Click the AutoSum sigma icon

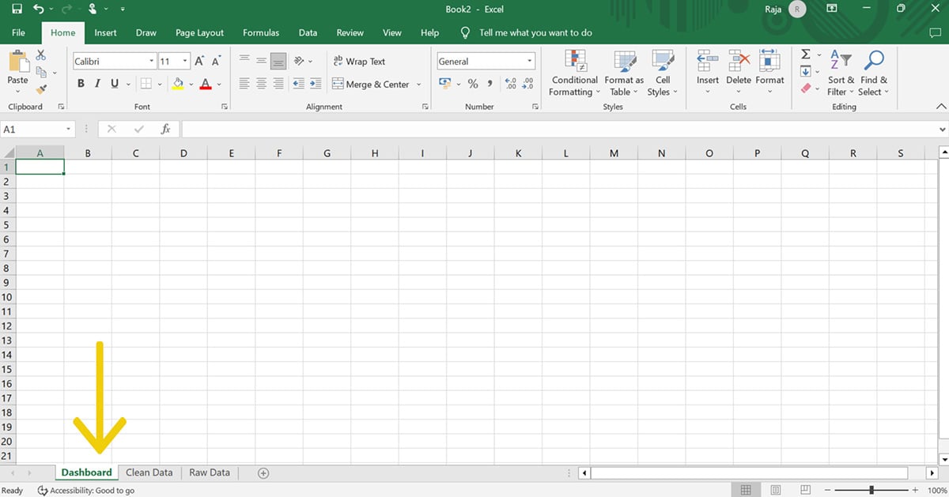click(x=806, y=55)
